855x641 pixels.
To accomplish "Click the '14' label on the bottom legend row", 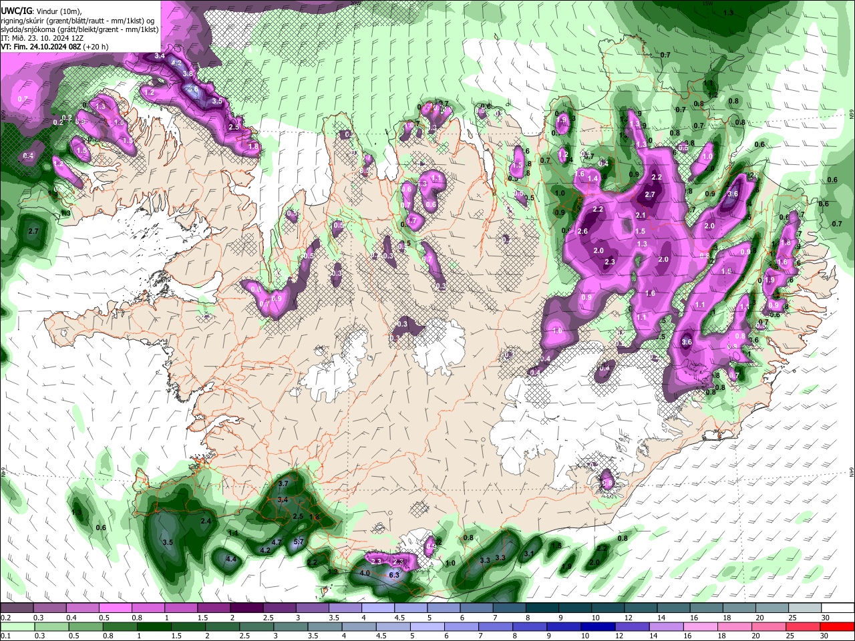I will (x=653, y=636).
